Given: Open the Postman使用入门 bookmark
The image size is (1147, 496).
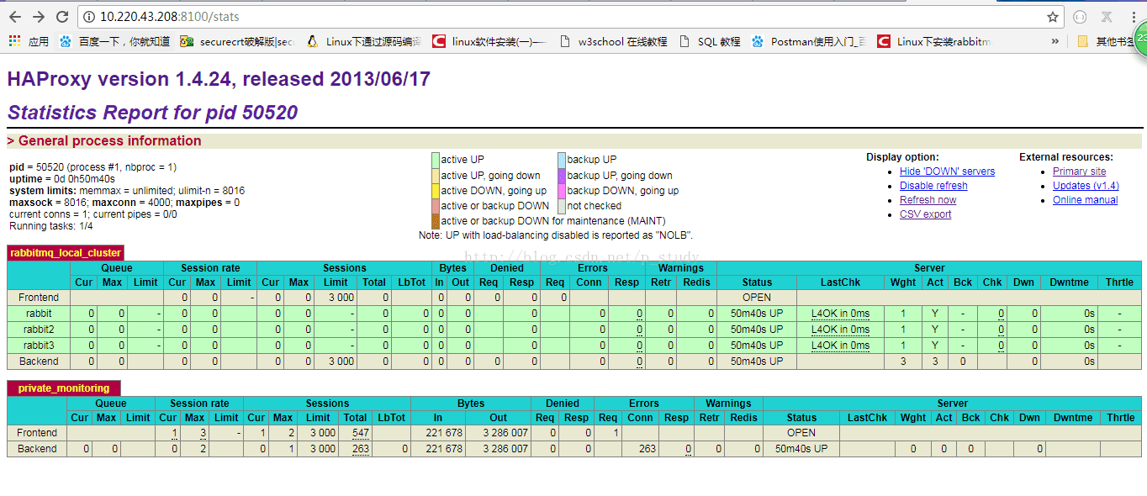Looking at the screenshot, I should [809, 41].
